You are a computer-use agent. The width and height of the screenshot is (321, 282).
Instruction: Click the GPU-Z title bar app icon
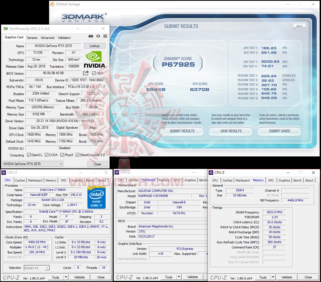tap(6, 29)
